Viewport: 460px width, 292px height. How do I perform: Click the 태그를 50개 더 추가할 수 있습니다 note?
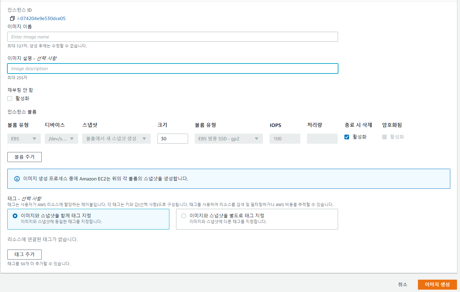(x=39, y=264)
